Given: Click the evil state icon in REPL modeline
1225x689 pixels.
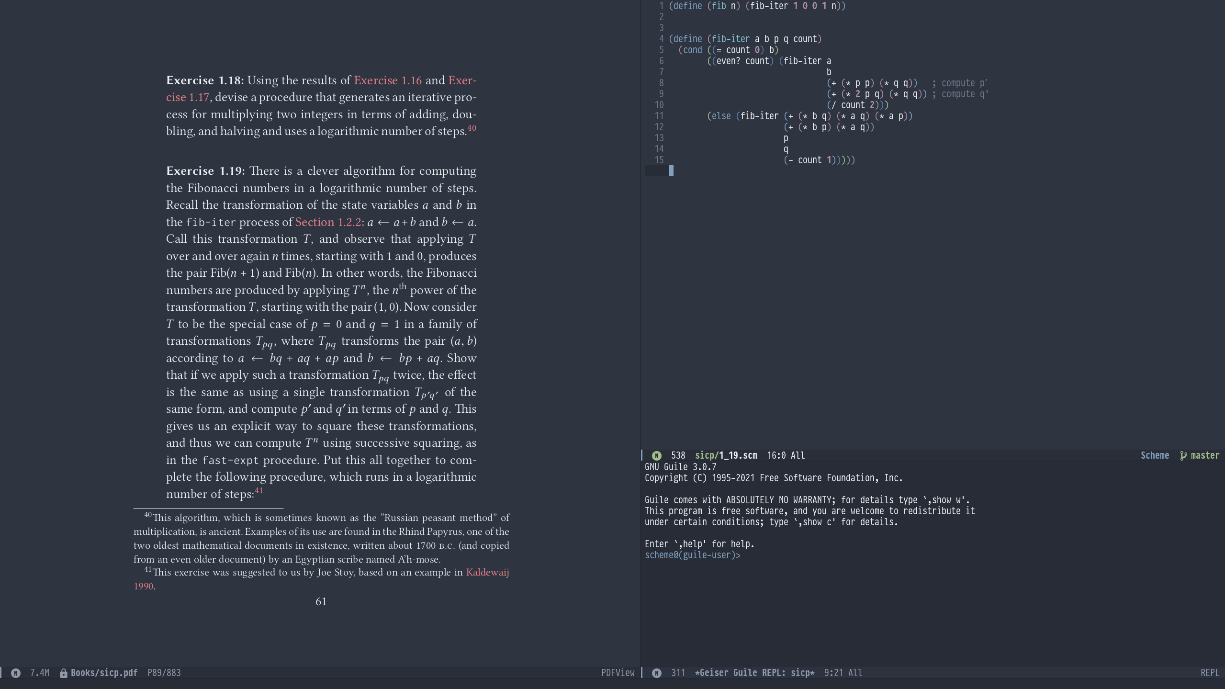Looking at the screenshot, I should 657,673.
